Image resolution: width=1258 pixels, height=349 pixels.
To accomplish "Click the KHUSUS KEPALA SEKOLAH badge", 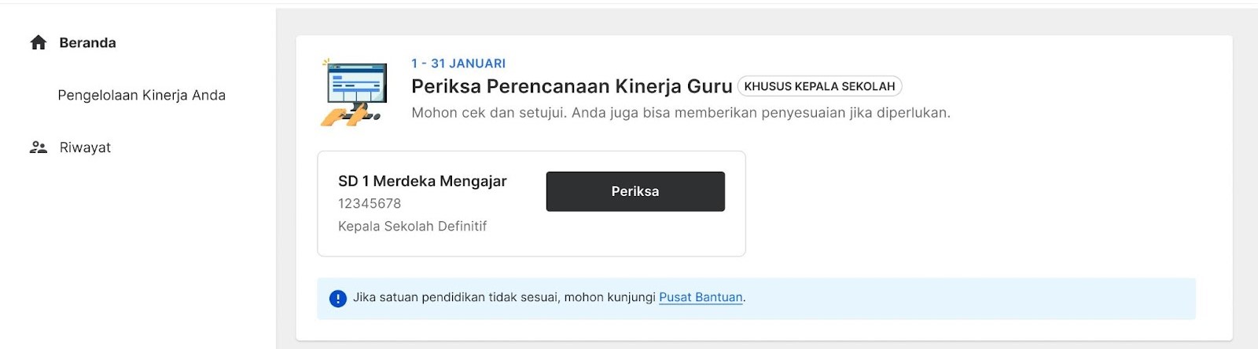I will click(x=819, y=86).
